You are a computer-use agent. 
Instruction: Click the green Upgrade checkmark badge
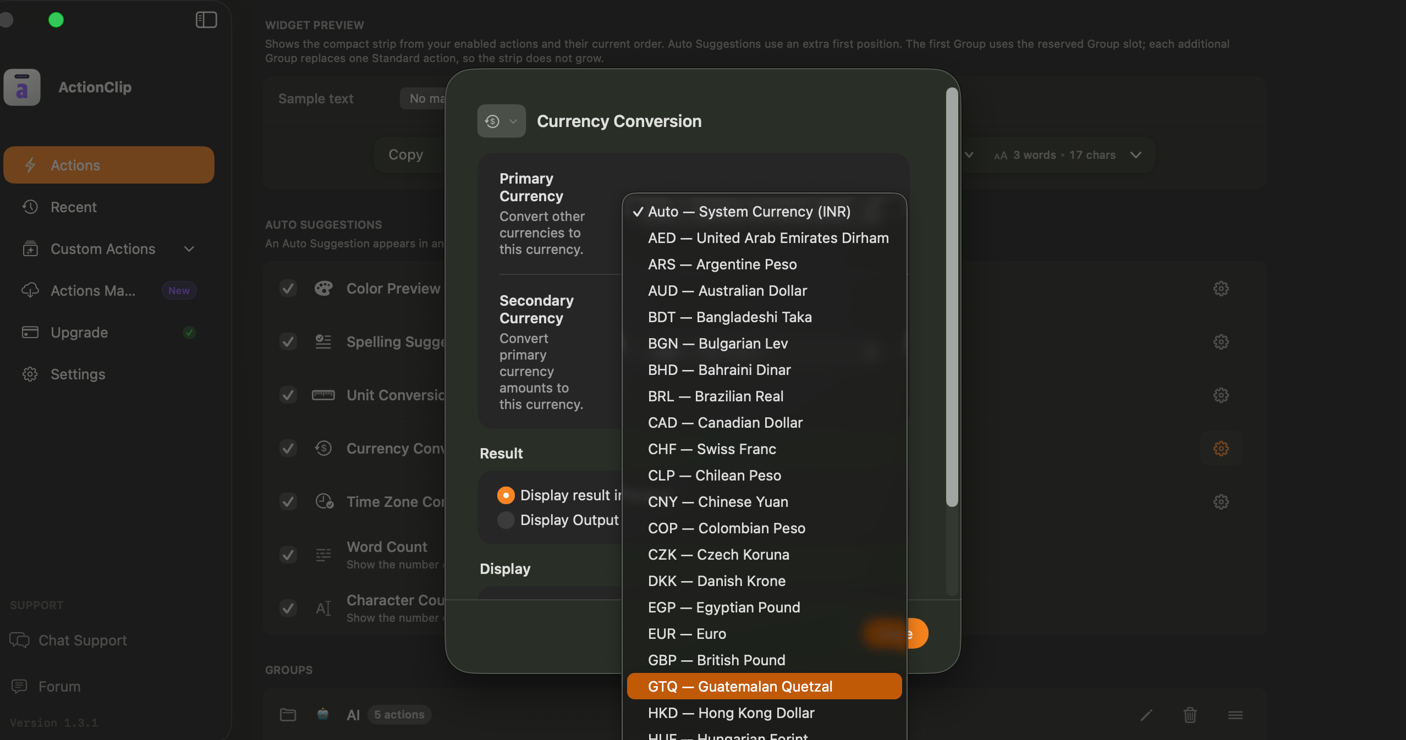(189, 333)
